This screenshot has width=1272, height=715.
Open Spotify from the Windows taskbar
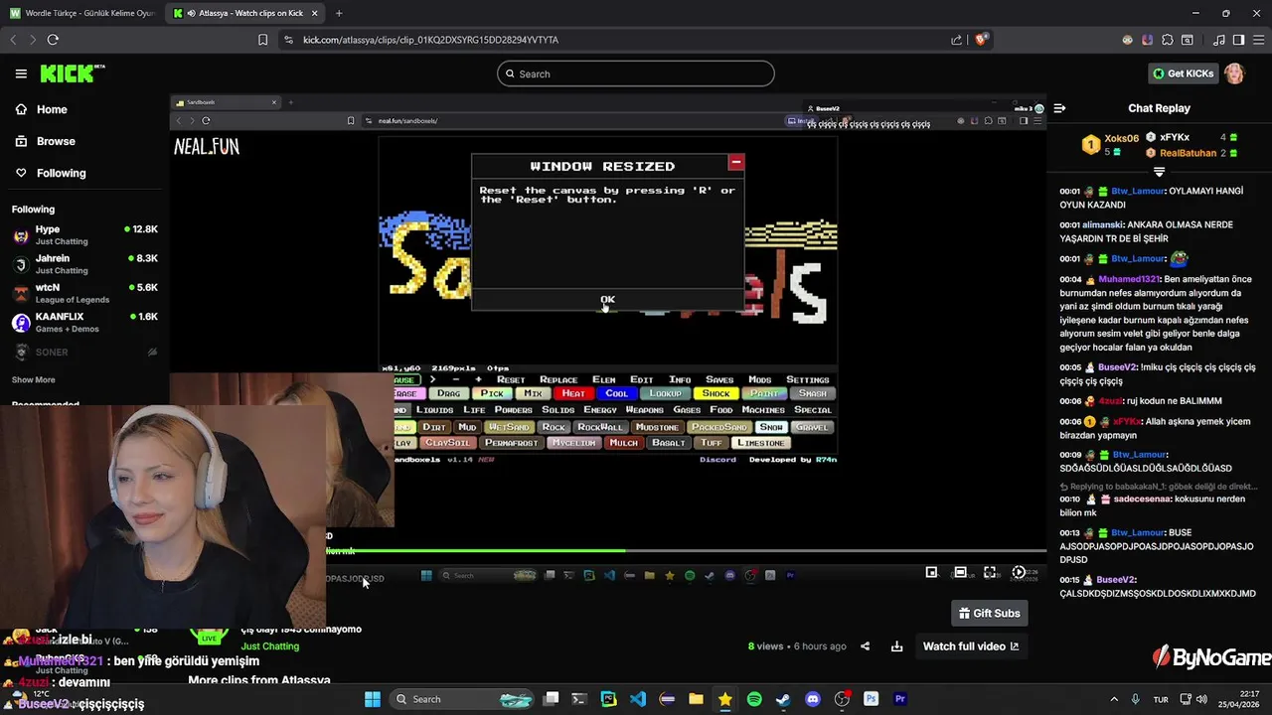click(x=754, y=699)
